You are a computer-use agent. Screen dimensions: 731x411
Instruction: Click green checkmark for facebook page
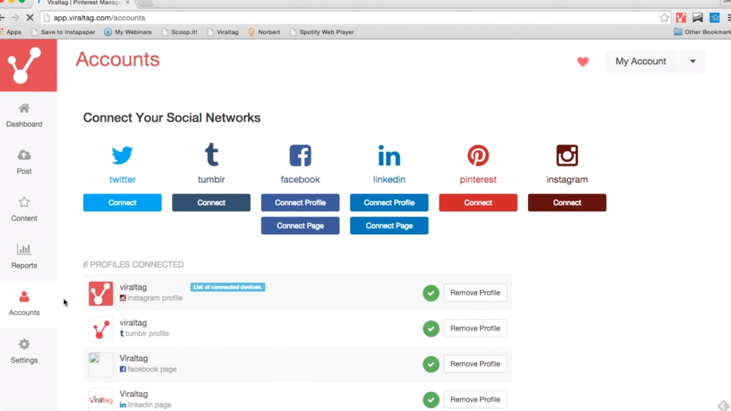click(x=431, y=364)
